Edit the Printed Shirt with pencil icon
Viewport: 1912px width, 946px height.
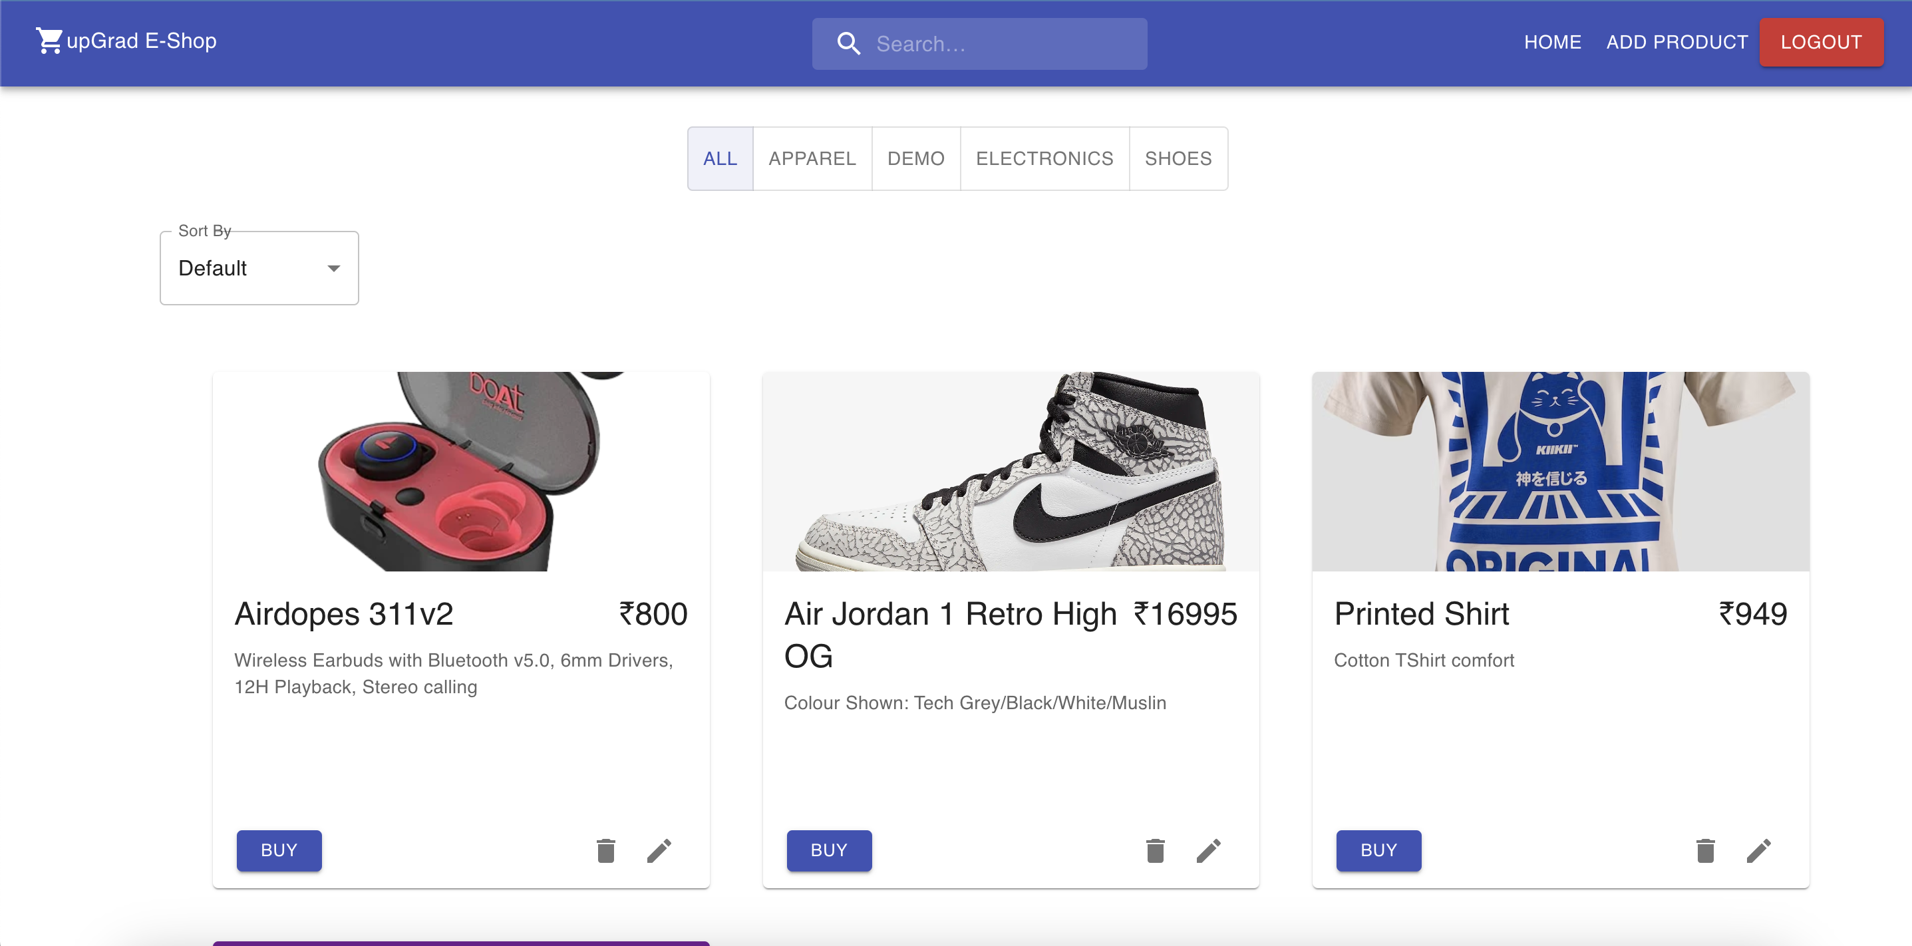1758,850
